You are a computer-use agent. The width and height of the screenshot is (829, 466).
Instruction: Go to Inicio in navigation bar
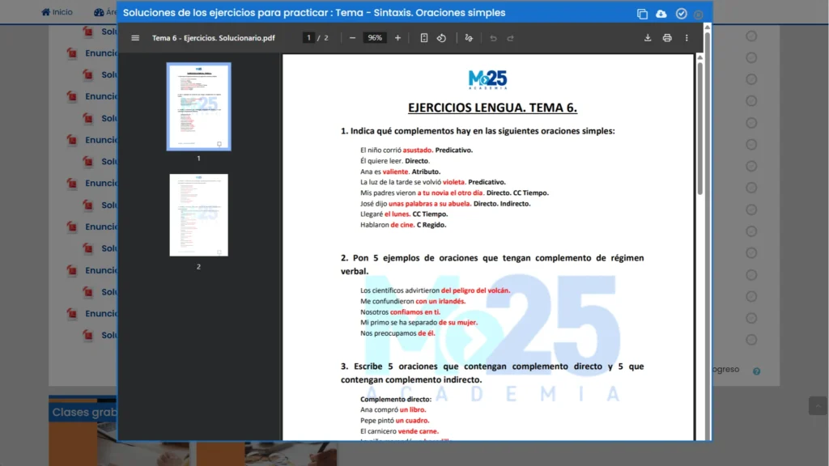(x=57, y=12)
